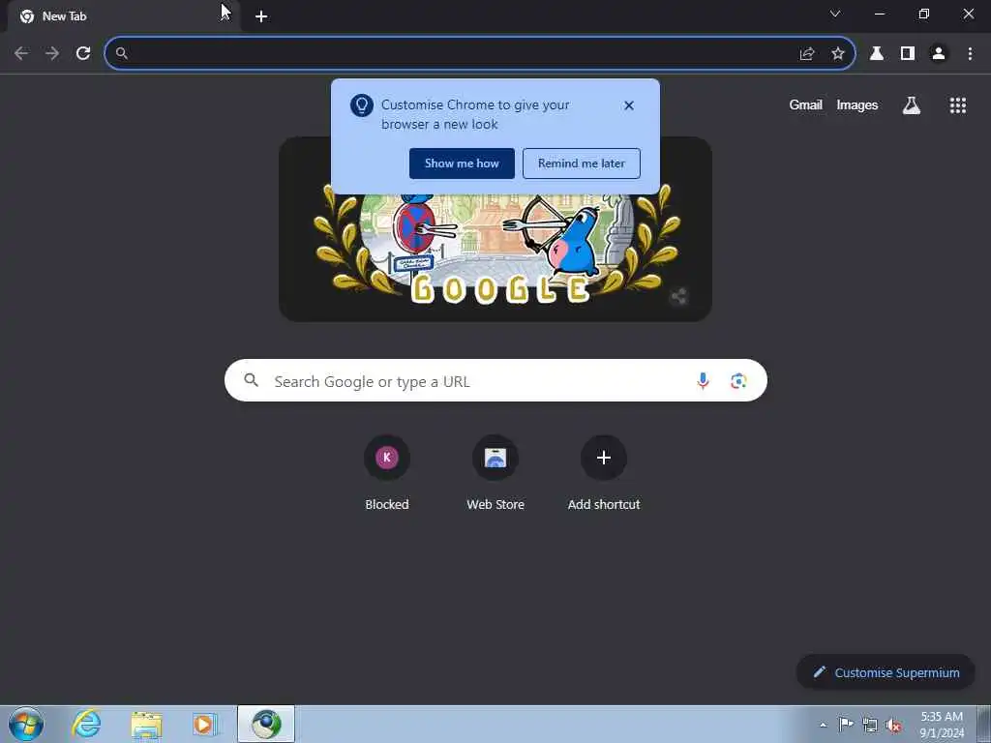This screenshot has height=743, width=991.
Task: Open Windows Explorer folder on taskbar
Action: [x=147, y=724]
